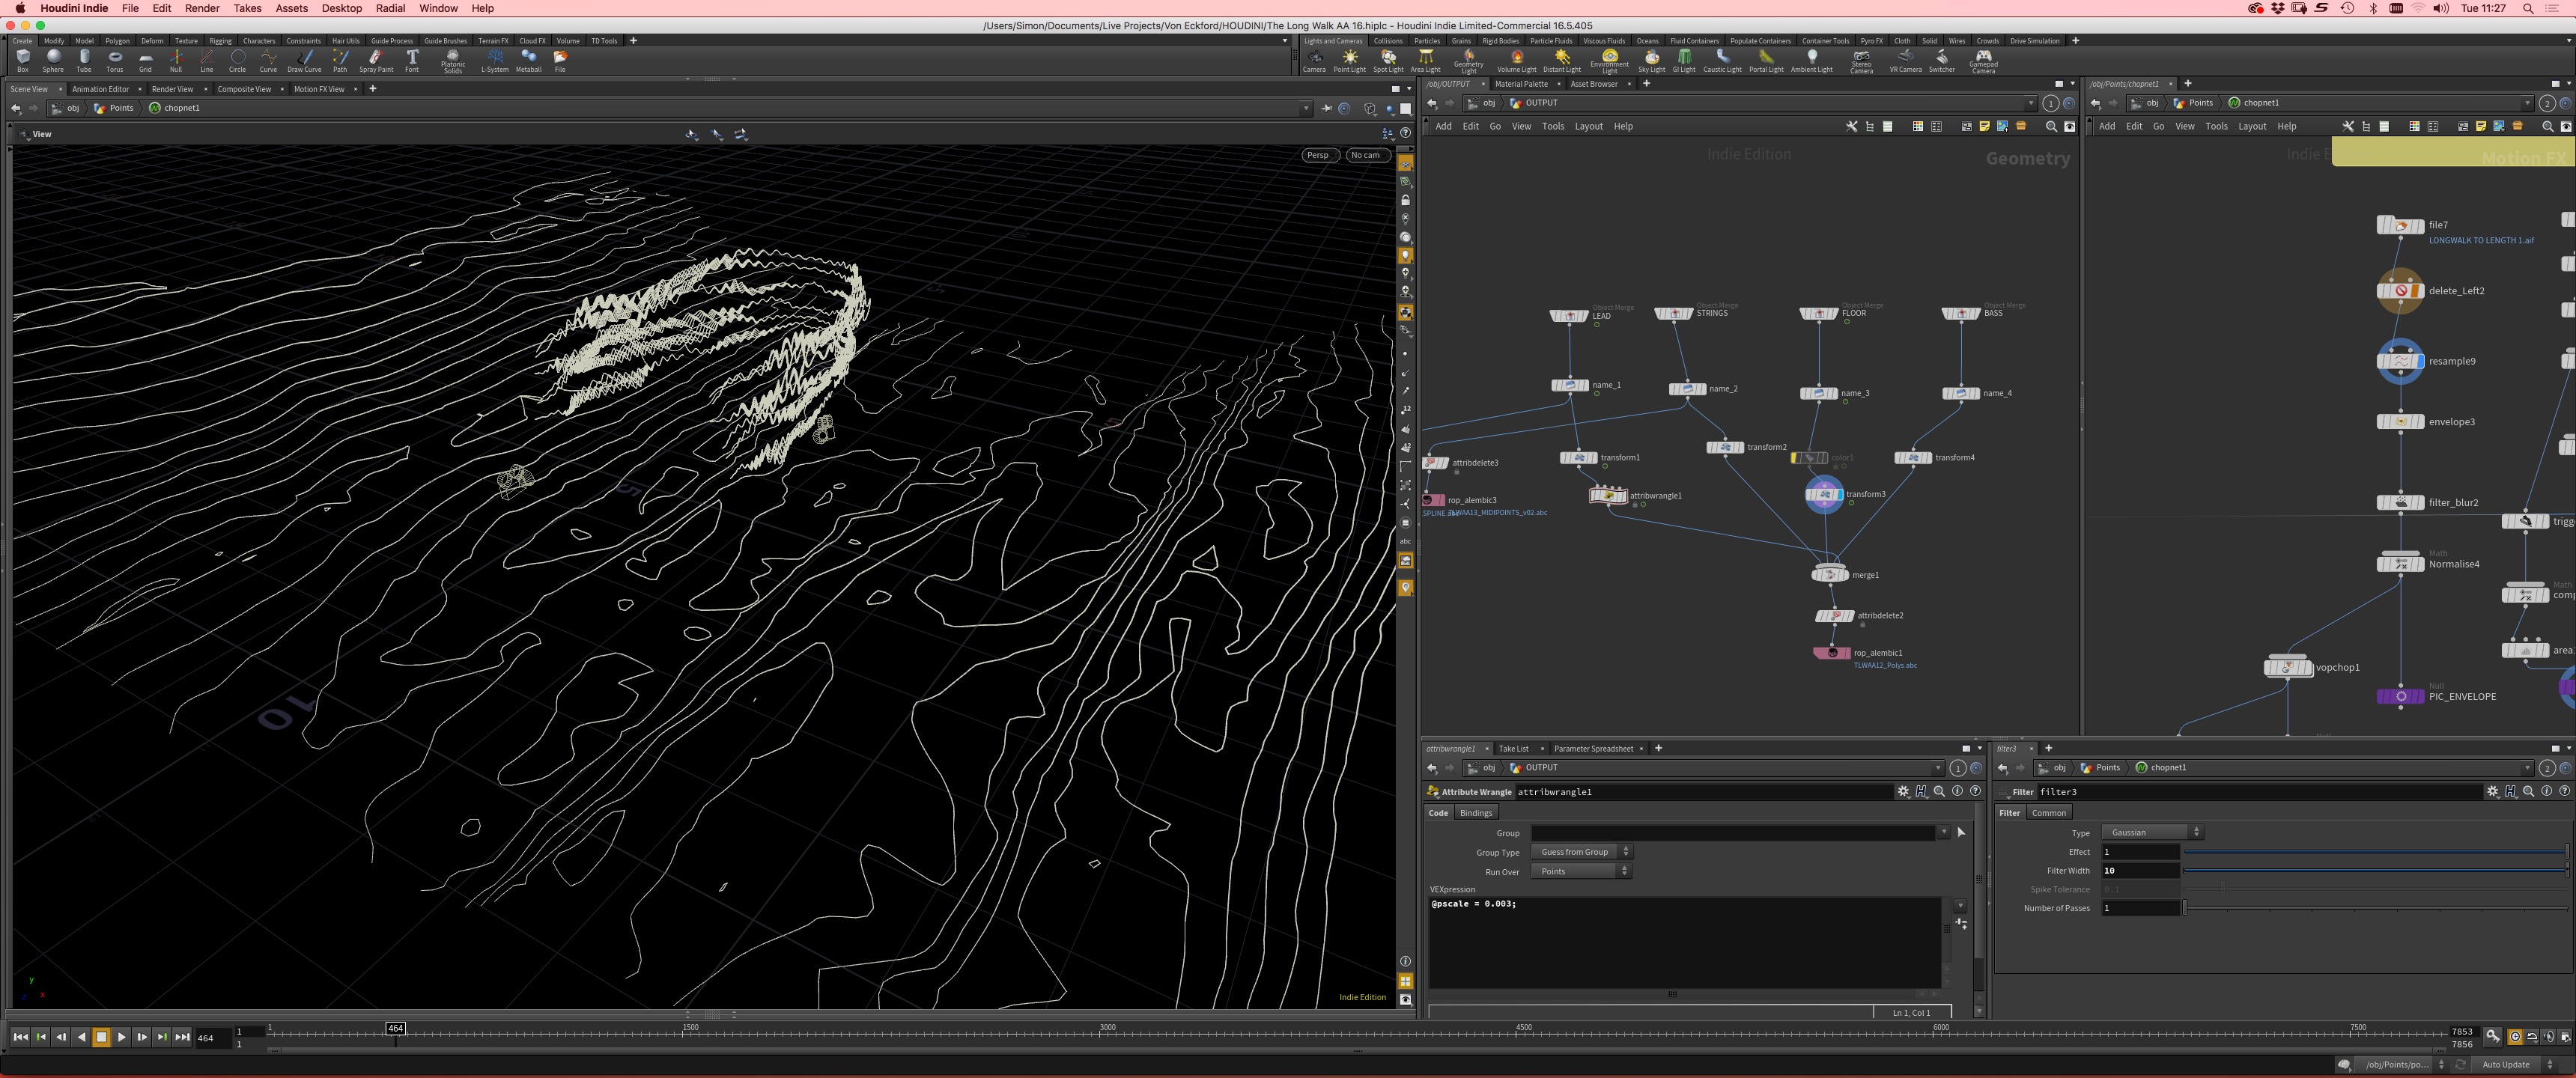Choose the Area Light tool
Screen dimensions: 2576x1078
(1425, 61)
